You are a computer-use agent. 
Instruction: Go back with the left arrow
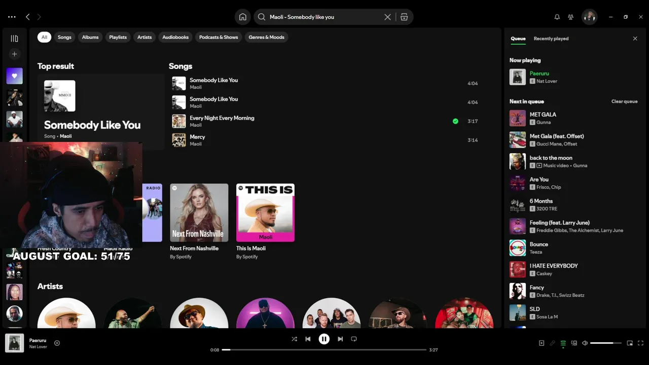[x=28, y=17]
